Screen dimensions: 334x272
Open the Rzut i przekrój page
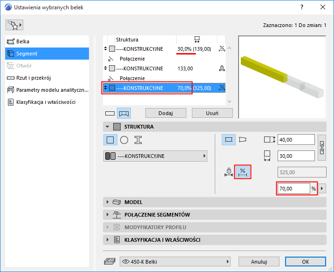tap(47, 78)
